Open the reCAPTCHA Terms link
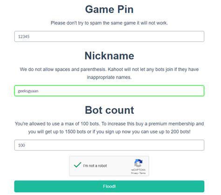Viewport: 221px width, 195px height. tap(143, 173)
